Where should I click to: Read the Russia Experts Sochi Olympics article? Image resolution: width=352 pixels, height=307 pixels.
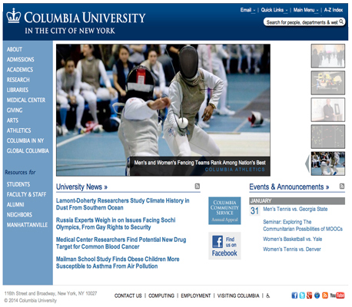coord(116,223)
